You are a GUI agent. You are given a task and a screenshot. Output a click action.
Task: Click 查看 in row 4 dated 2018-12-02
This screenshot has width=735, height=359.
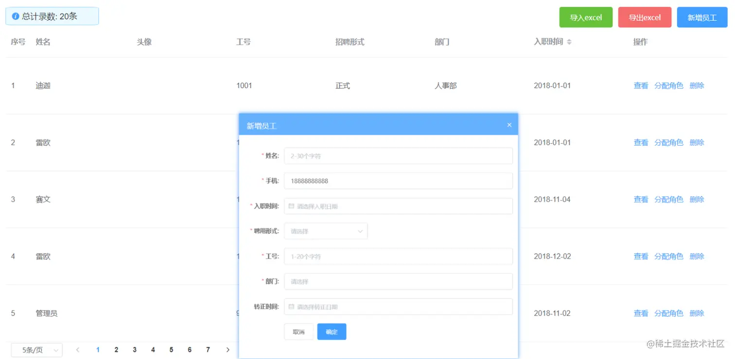[x=641, y=256]
